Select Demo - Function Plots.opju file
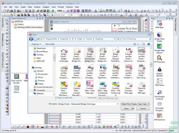 pos(128,88)
